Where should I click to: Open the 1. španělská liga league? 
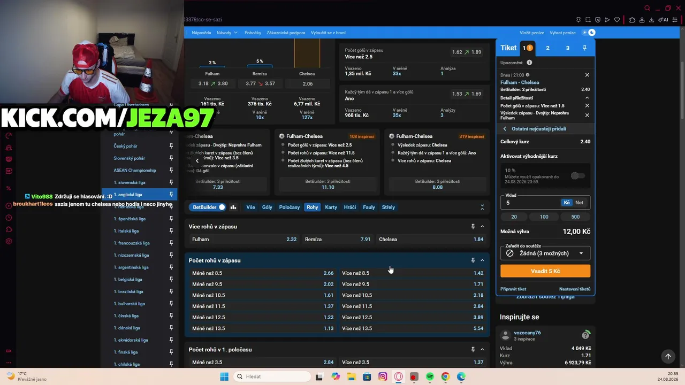point(130,219)
